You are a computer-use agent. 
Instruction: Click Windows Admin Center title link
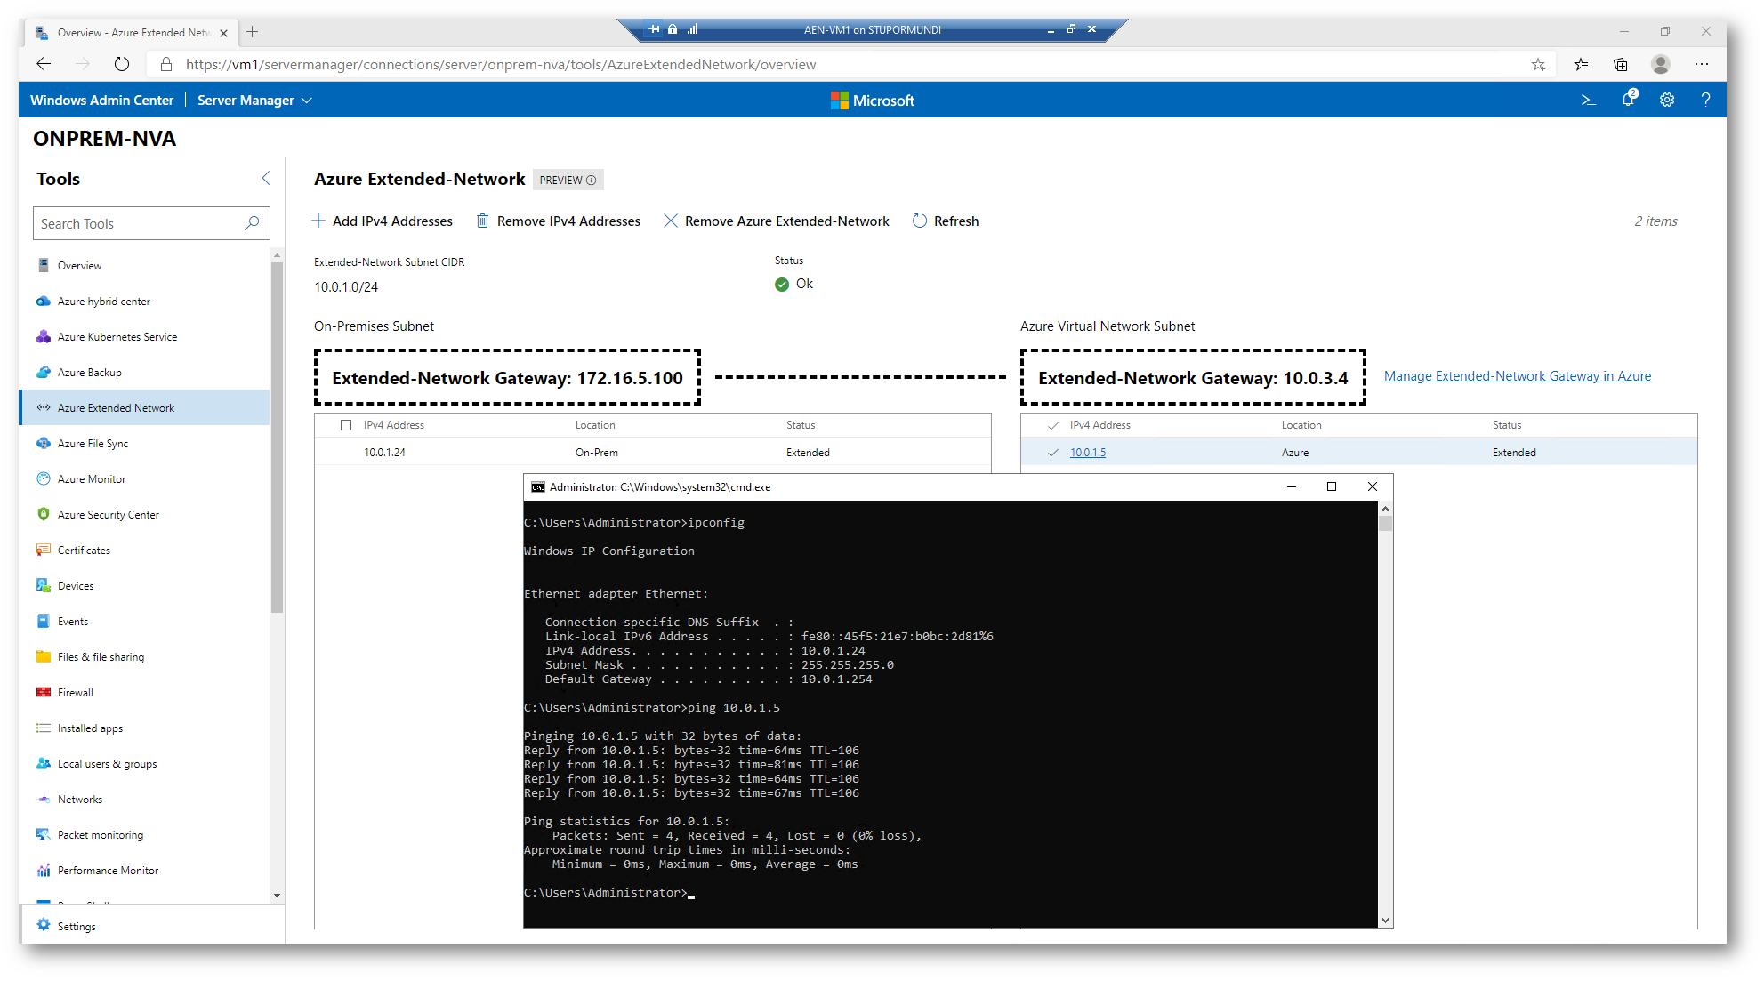point(101,100)
